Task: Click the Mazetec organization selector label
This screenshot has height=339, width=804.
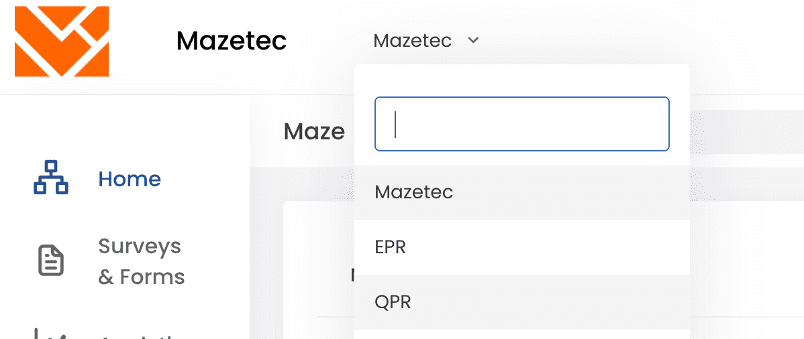Action: [412, 40]
